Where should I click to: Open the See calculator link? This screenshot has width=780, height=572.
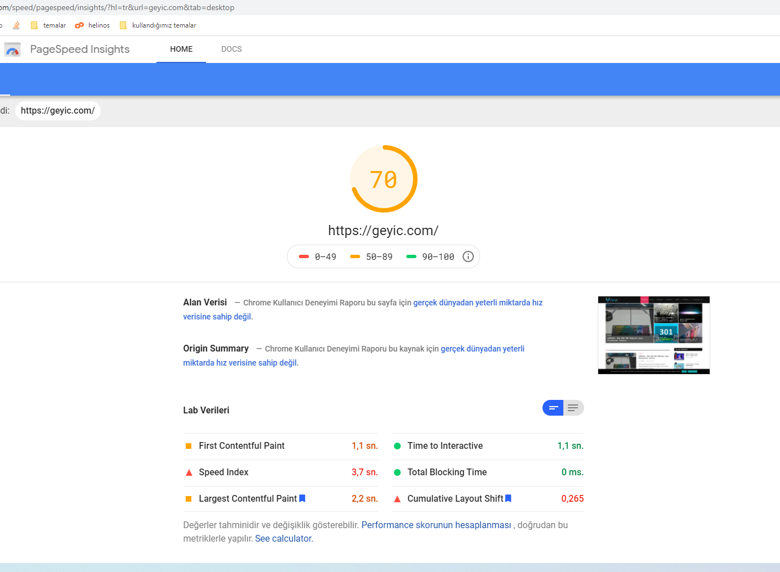[x=284, y=538]
